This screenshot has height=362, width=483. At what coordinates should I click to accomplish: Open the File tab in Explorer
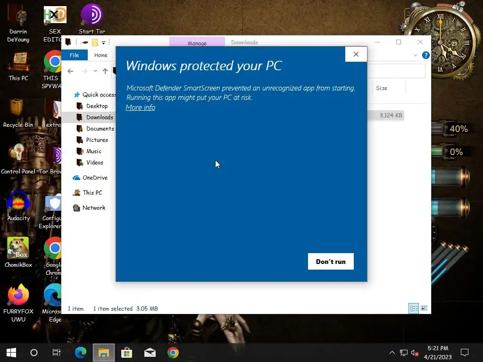pyautogui.click(x=74, y=55)
